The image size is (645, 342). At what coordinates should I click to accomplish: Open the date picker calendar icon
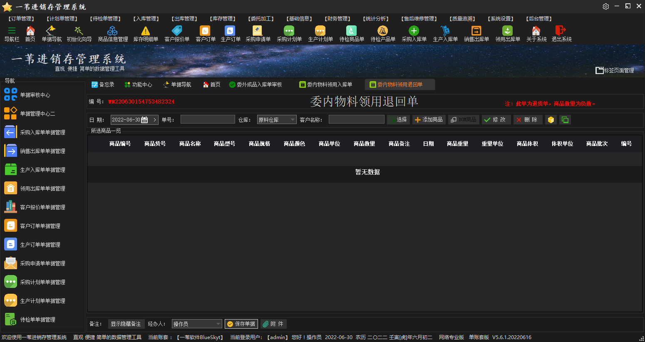(144, 120)
